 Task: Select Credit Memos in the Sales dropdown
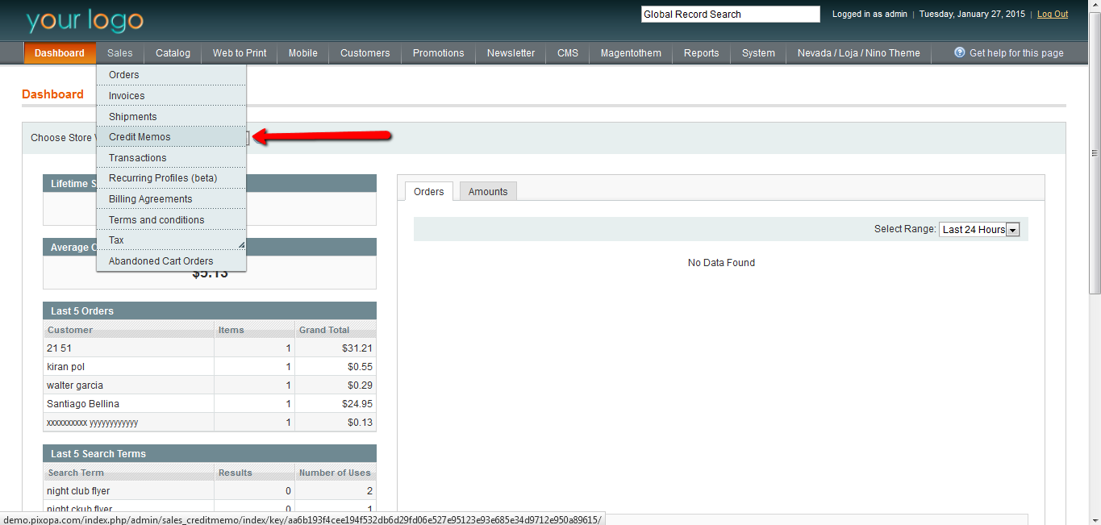[x=171, y=137]
